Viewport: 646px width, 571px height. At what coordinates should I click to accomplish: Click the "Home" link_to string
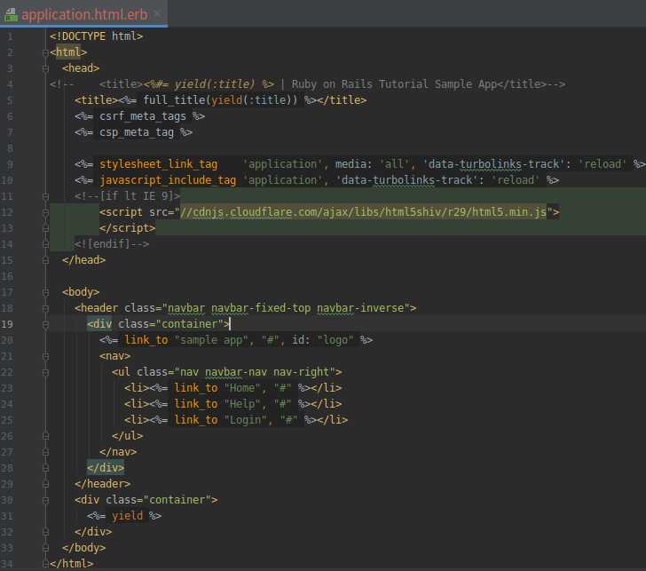[x=242, y=388]
